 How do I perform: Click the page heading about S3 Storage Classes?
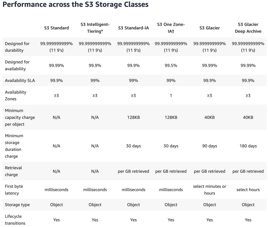click(x=76, y=5)
